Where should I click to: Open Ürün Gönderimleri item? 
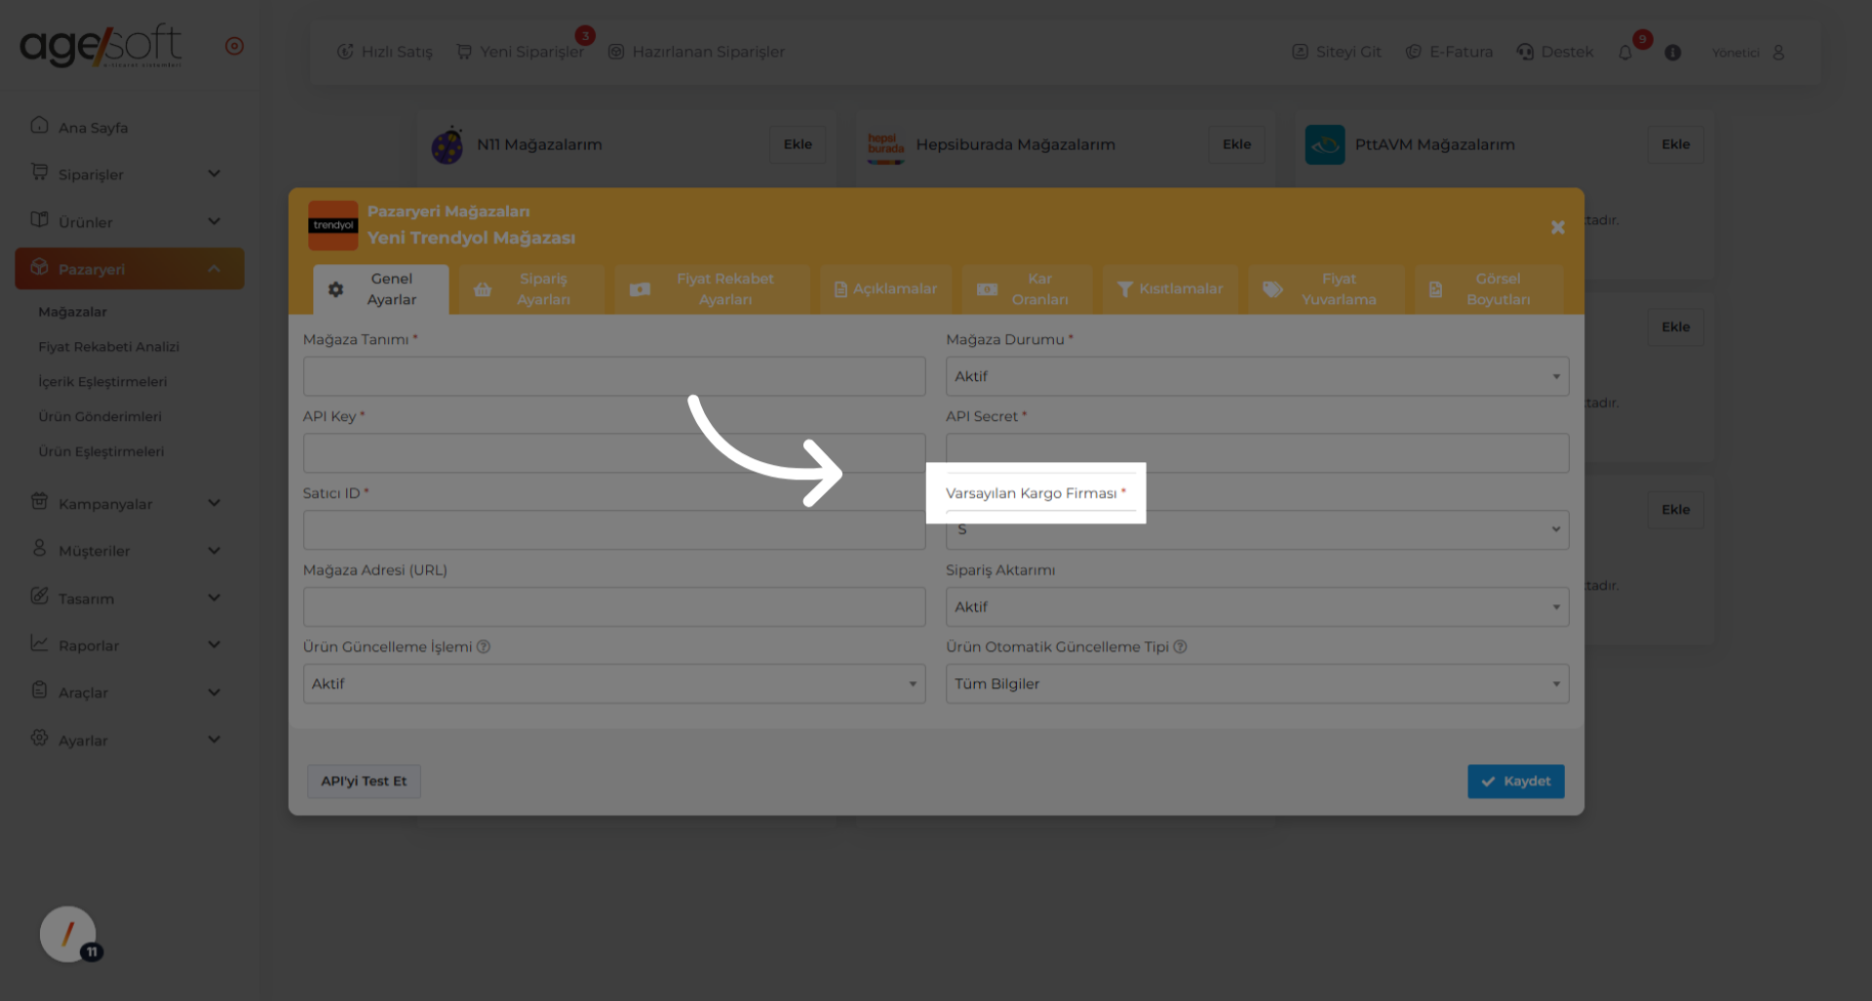[99, 416]
